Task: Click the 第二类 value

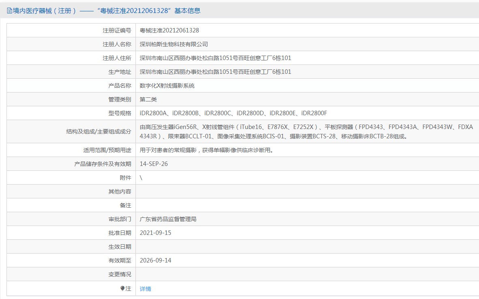Action: [148, 99]
